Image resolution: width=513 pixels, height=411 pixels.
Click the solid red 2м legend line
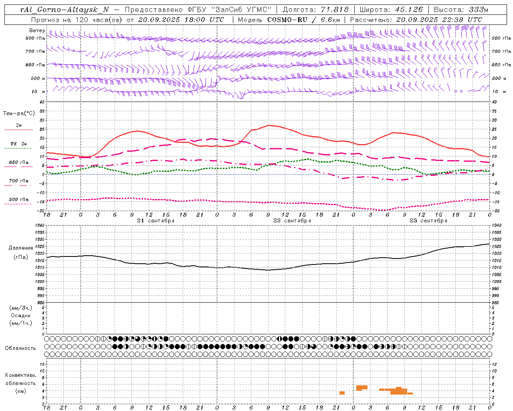[x=18, y=130]
